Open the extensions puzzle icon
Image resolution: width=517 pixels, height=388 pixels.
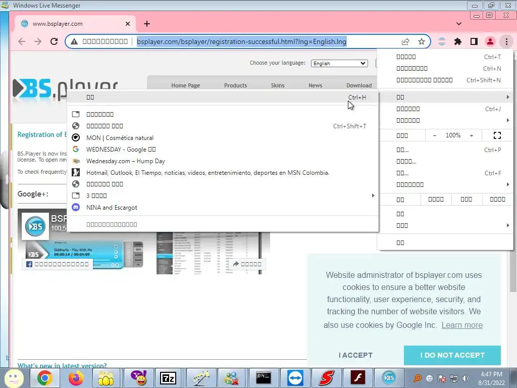pyautogui.click(x=457, y=41)
